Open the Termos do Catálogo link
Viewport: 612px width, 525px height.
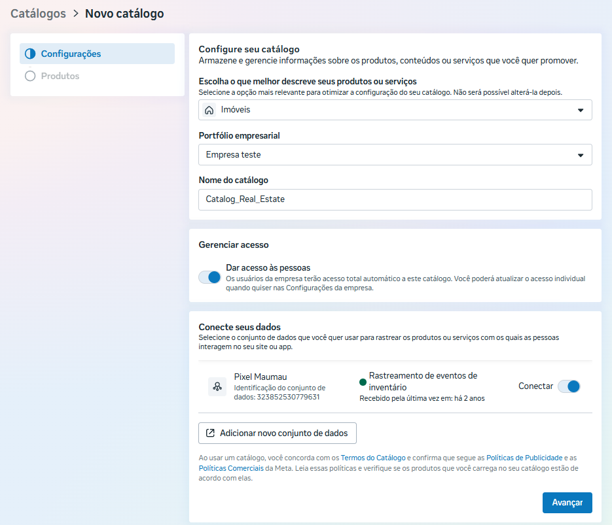373,458
